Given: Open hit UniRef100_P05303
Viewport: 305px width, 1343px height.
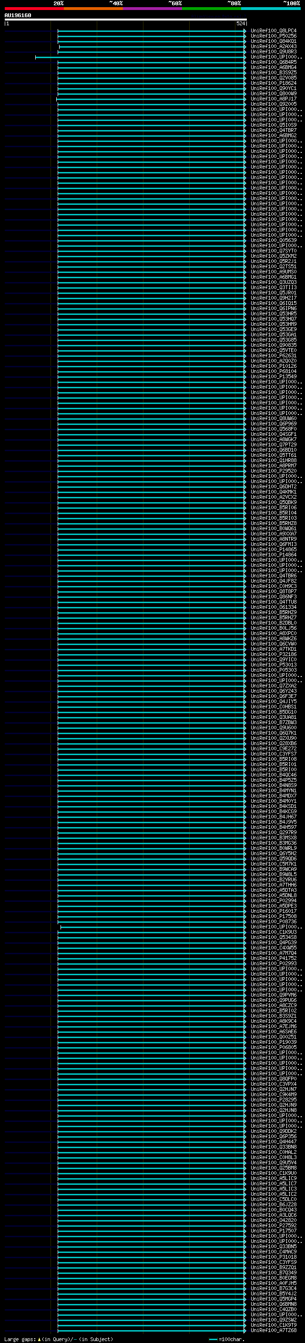Looking at the screenshot, I should tap(273, 670).
